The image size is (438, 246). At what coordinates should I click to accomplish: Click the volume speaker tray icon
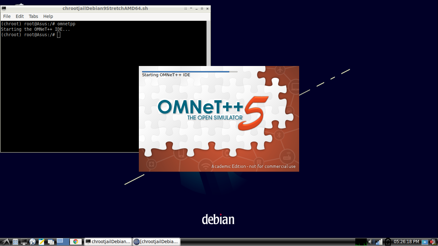(x=371, y=242)
